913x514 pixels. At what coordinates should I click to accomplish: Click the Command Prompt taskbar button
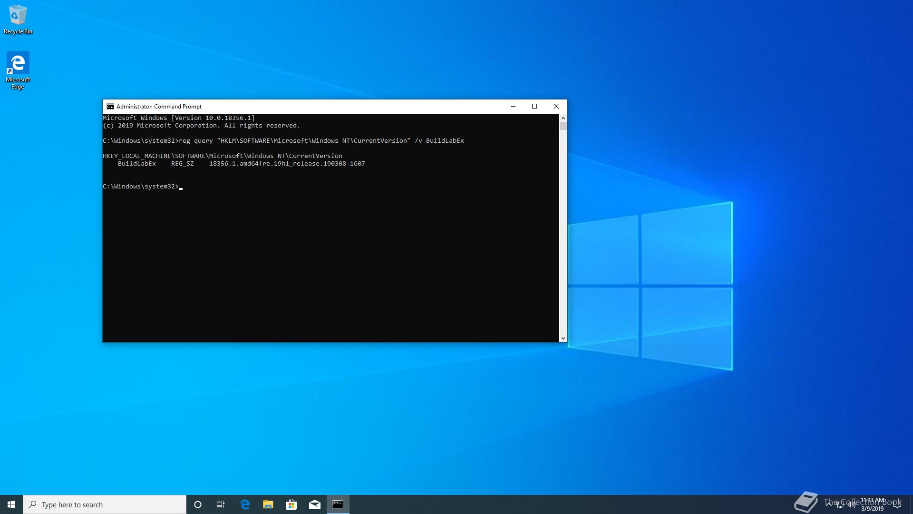tap(338, 504)
